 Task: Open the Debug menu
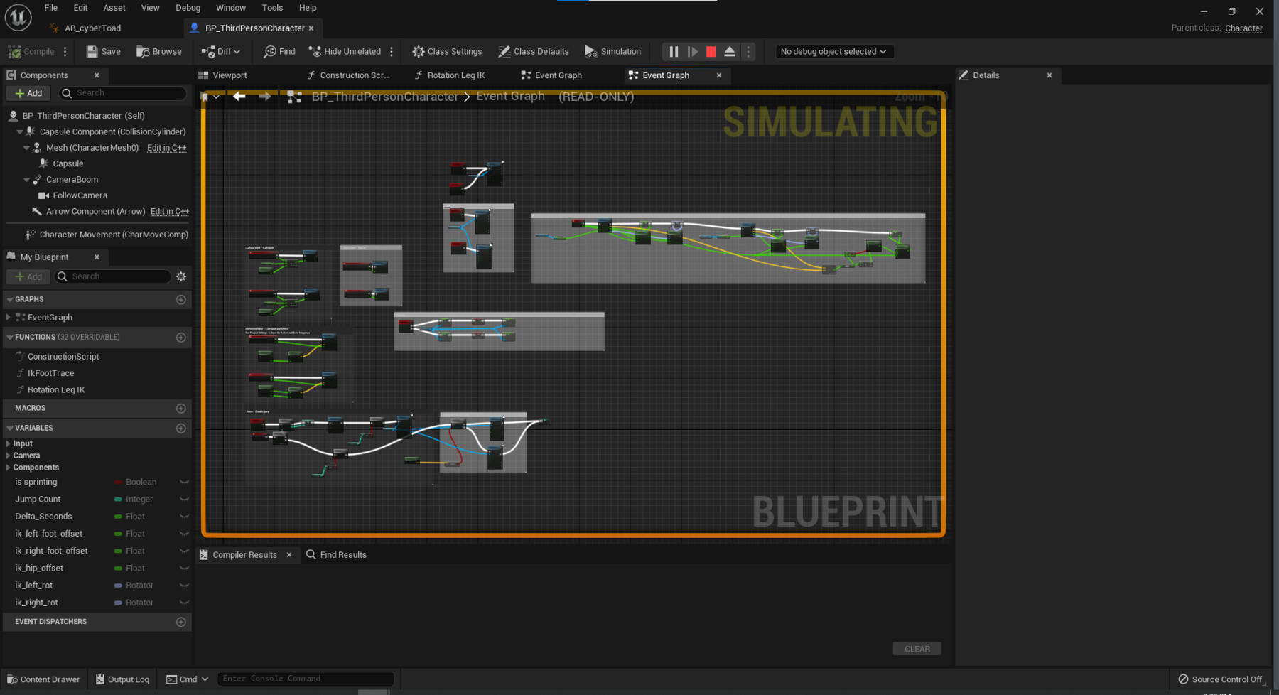(188, 7)
